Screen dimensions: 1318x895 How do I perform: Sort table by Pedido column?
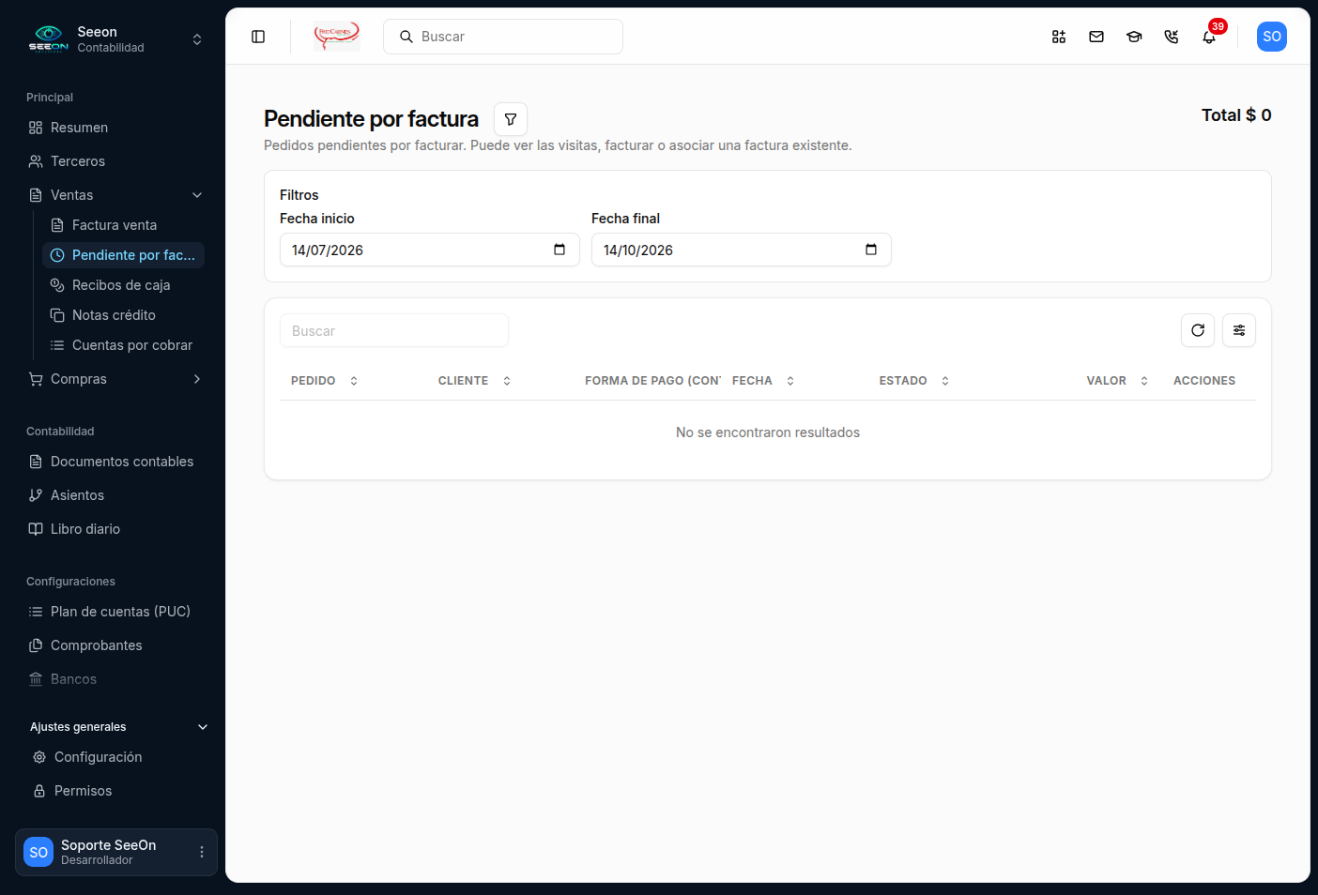(x=325, y=381)
